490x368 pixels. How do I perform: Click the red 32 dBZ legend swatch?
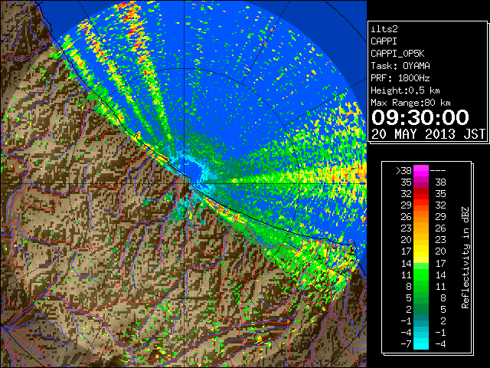tap(421, 194)
